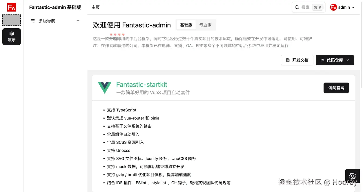Select the 多级导航 menu item
Image resolution: width=363 pixels, height=192 pixels.
(47, 21)
